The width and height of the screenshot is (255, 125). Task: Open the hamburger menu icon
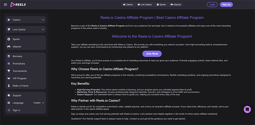[x=5, y=4]
